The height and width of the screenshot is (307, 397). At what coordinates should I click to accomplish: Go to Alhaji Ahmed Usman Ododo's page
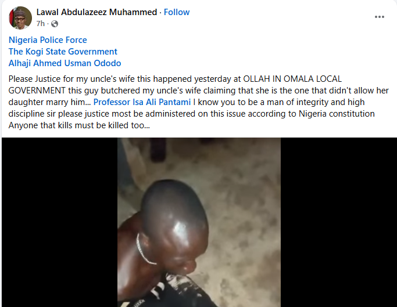coord(65,63)
